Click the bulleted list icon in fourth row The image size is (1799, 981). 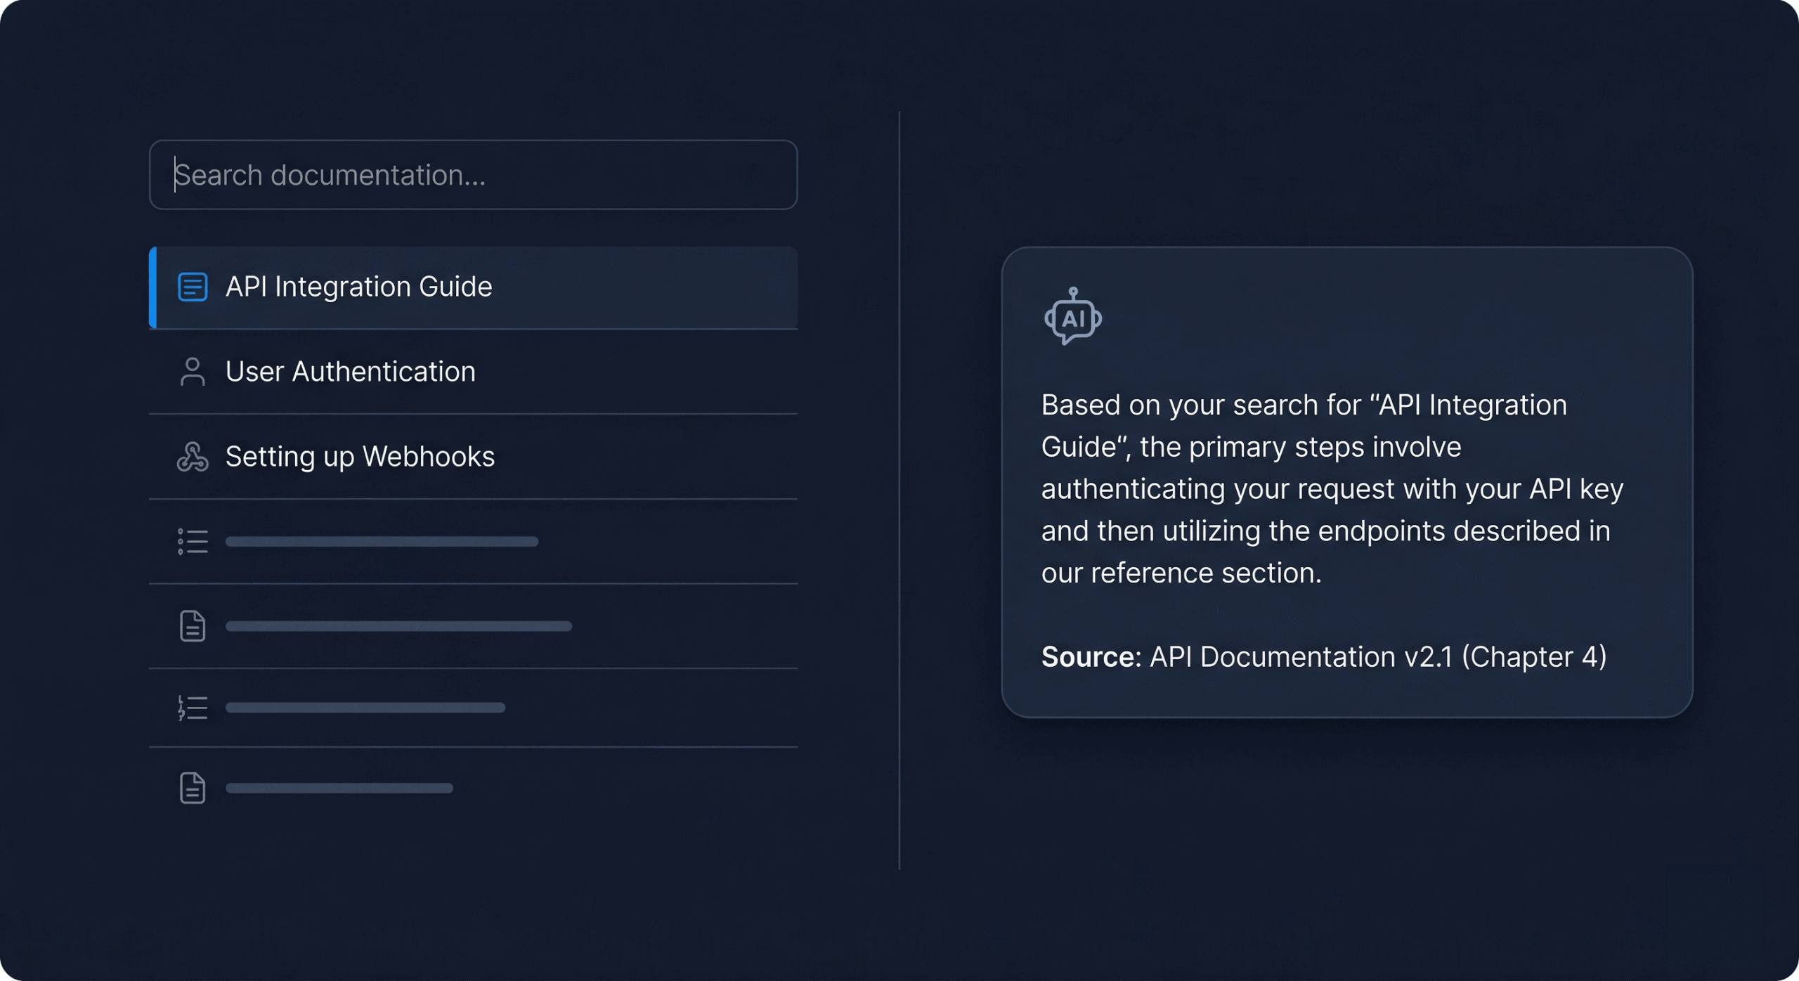tap(192, 542)
